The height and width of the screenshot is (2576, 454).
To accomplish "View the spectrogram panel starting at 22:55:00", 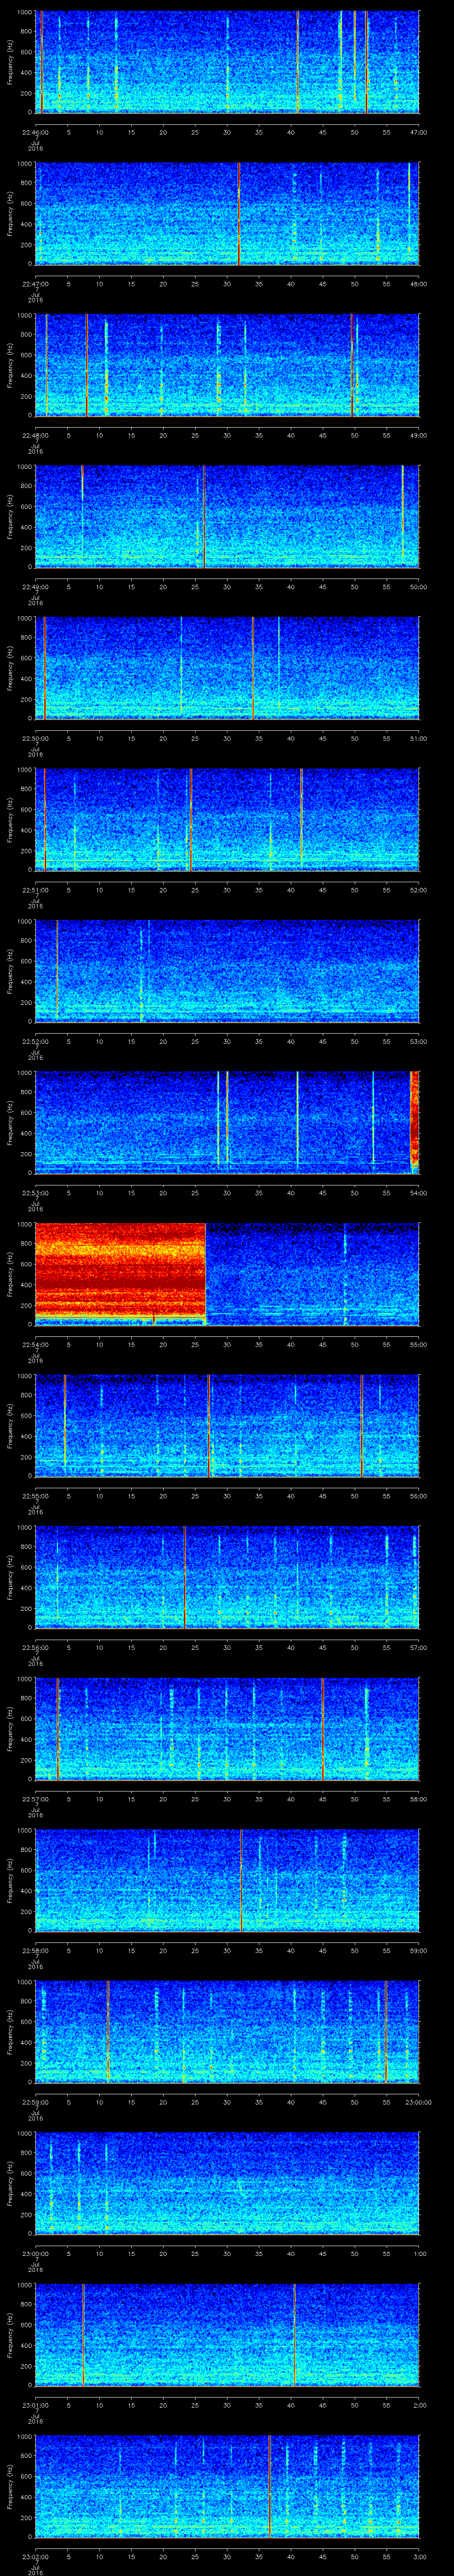I will click(x=227, y=1426).
